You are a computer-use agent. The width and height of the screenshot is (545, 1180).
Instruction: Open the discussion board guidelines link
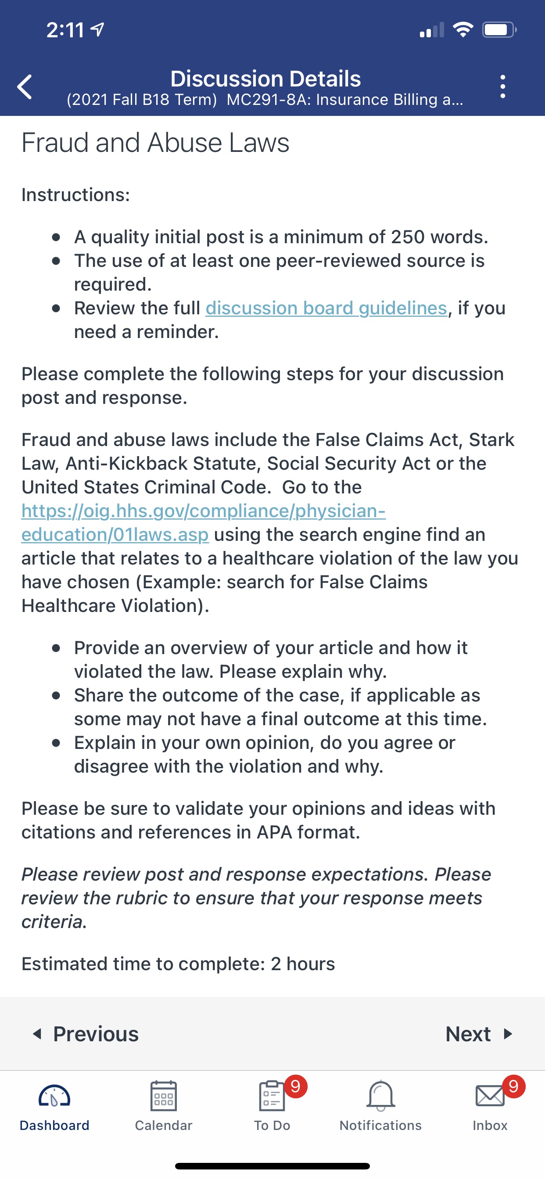point(326,308)
